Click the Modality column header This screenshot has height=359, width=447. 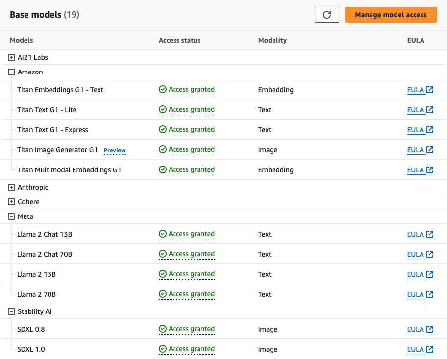(x=272, y=40)
